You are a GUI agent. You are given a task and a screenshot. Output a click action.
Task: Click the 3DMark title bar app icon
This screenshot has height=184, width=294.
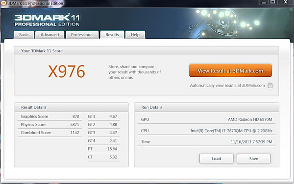point(3,3)
